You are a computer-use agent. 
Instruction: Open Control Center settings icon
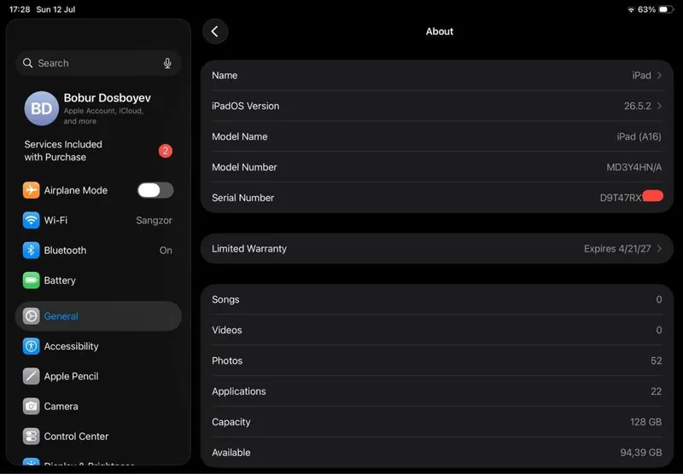pyautogui.click(x=31, y=436)
